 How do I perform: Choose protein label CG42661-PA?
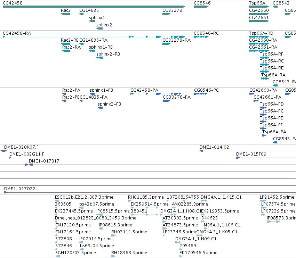pyautogui.click(x=267, y=98)
